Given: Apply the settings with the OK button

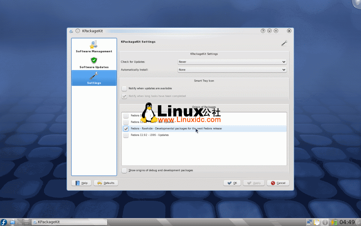Looking at the screenshot, I should click(232, 183).
